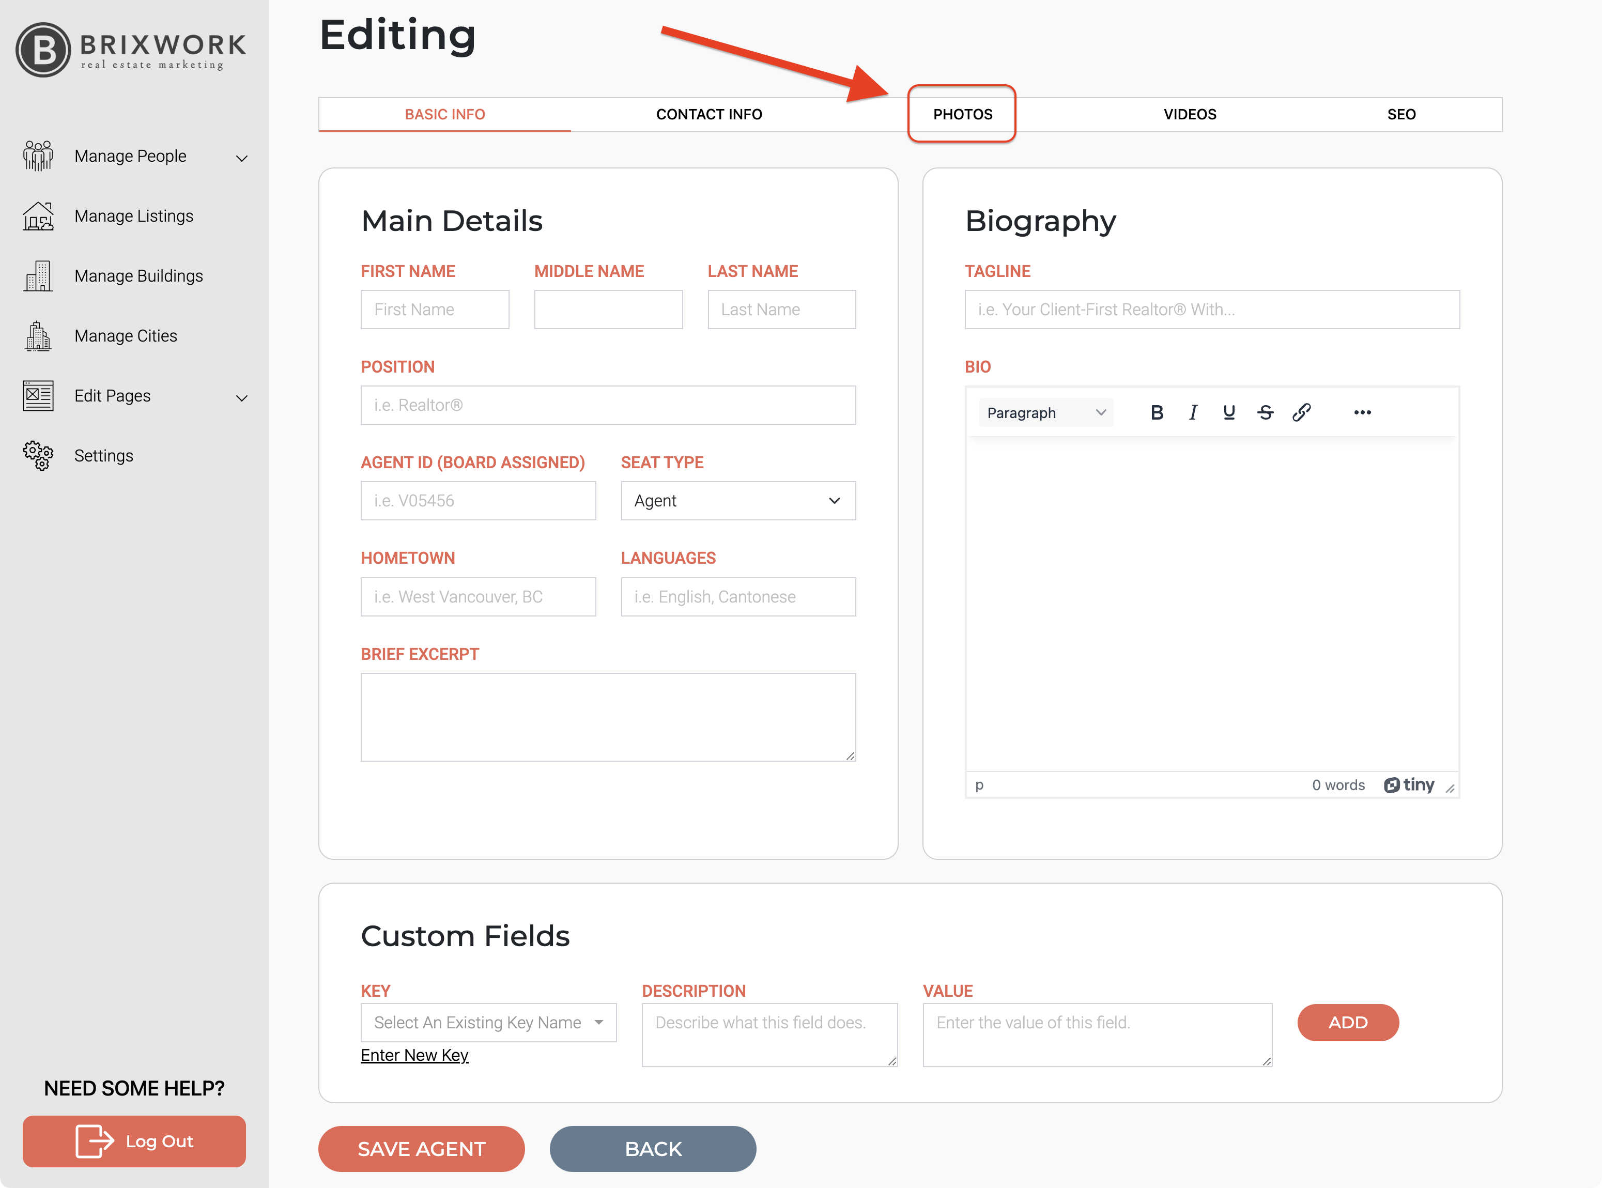
Task: Click the Save Agent button
Action: click(x=421, y=1148)
